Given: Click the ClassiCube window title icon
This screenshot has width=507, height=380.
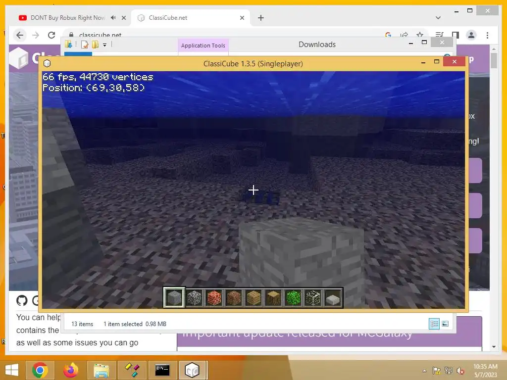Looking at the screenshot, I should 47,63.
